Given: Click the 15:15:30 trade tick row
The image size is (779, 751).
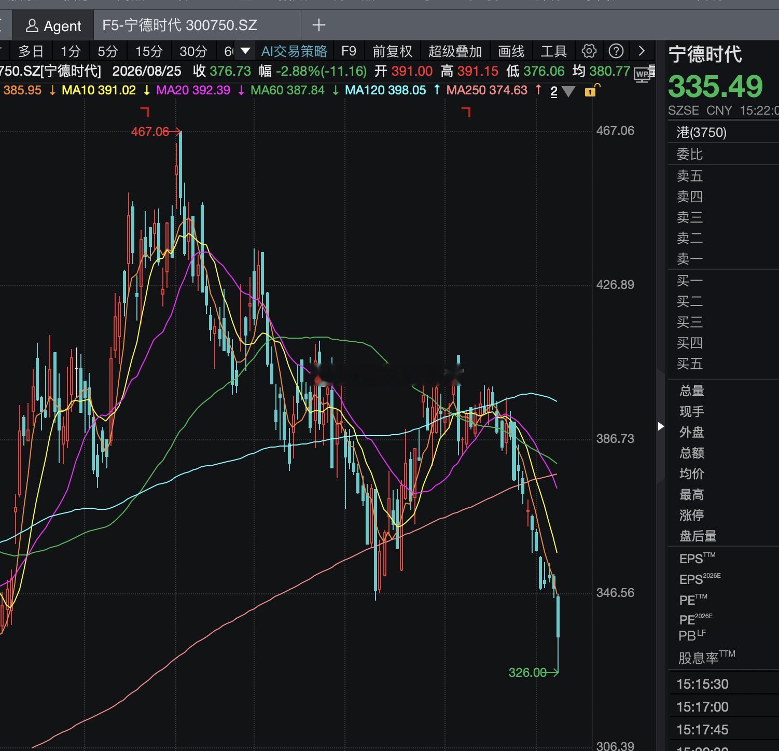Looking at the screenshot, I should pos(724,684).
